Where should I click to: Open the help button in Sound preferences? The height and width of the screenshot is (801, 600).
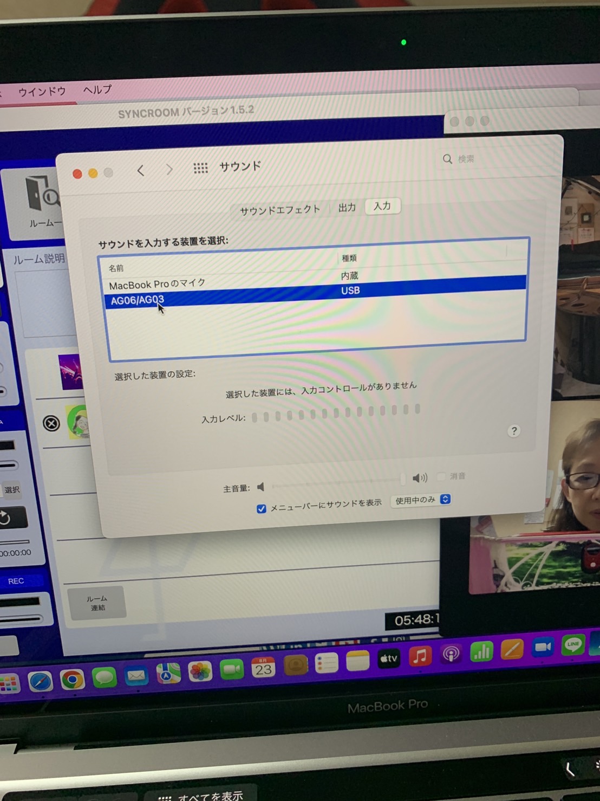pyautogui.click(x=514, y=431)
